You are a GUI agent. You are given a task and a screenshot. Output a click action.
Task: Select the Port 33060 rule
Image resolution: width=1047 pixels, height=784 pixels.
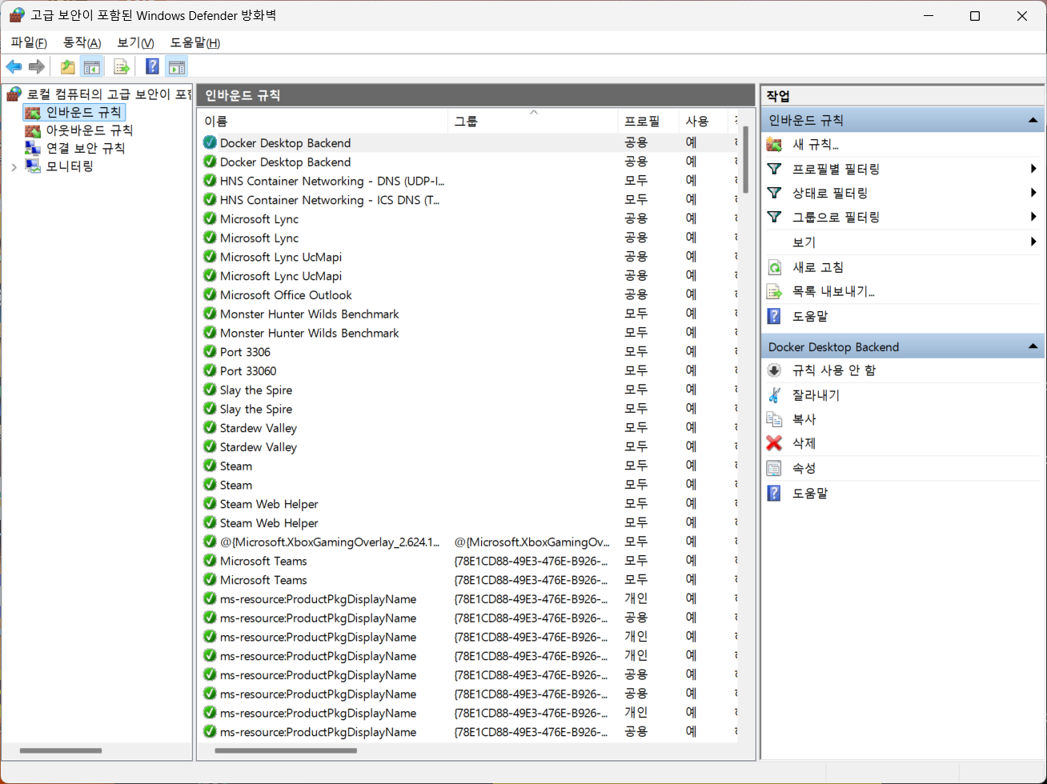coord(468,371)
